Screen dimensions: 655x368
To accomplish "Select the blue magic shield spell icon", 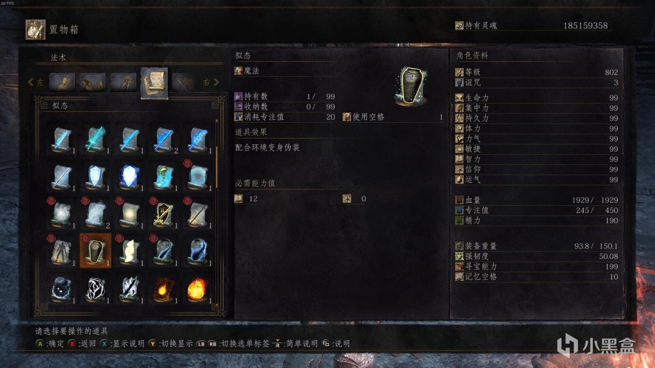I will pyautogui.click(x=96, y=177).
